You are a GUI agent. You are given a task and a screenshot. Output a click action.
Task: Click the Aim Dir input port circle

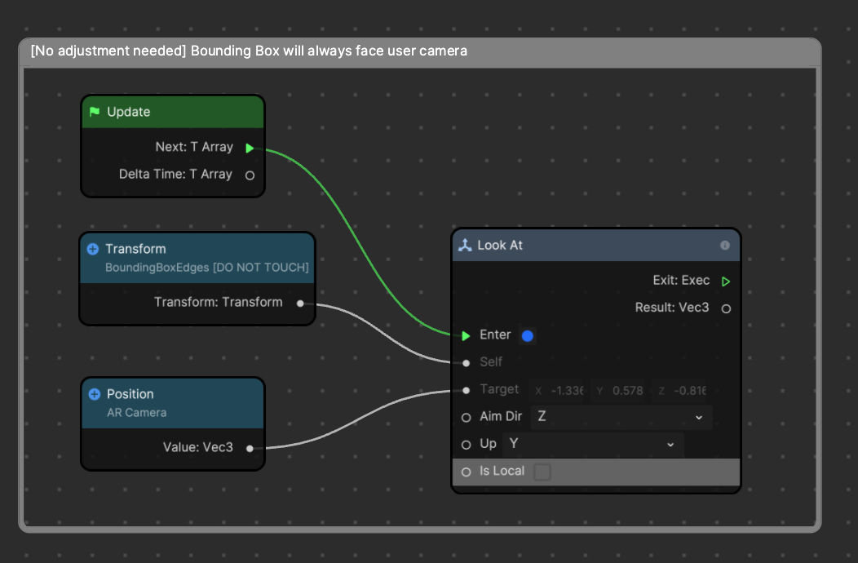point(466,417)
